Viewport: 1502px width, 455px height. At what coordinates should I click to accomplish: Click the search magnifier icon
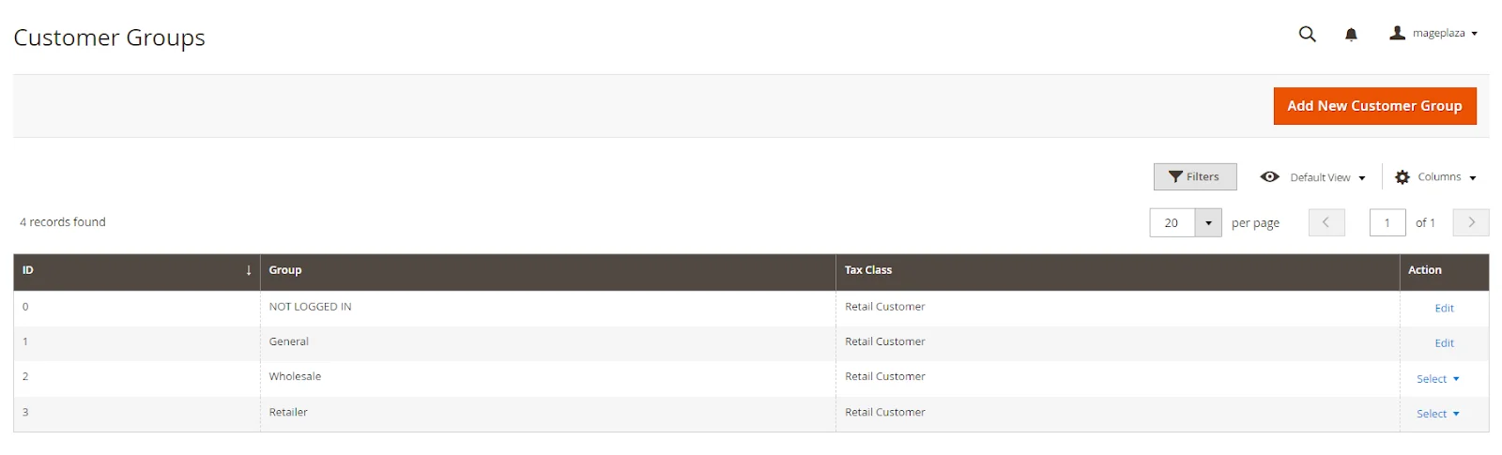click(1307, 35)
